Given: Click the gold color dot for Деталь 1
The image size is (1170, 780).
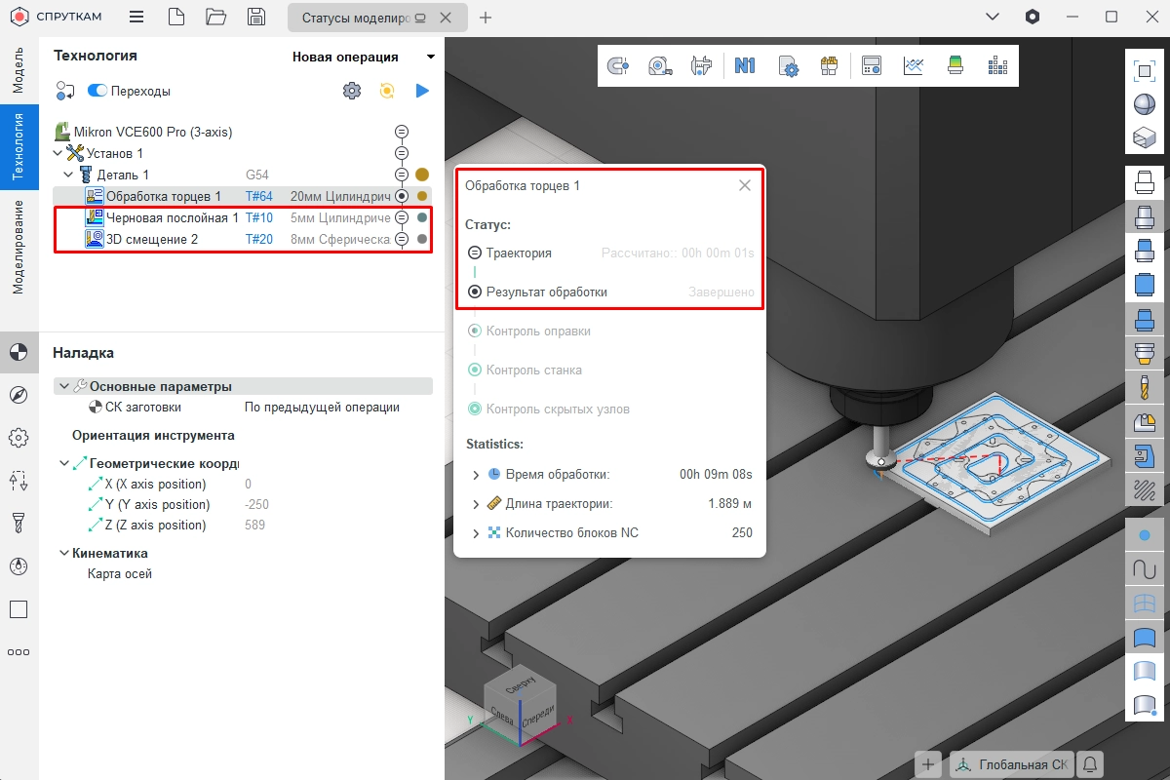Looking at the screenshot, I should tap(422, 175).
